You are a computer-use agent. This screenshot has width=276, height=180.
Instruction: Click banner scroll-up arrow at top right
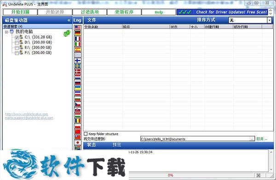click(x=271, y=11)
